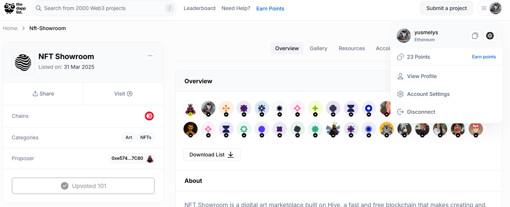Go to Home breadcrumb link
510x207 pixels.
coord(10,28)
